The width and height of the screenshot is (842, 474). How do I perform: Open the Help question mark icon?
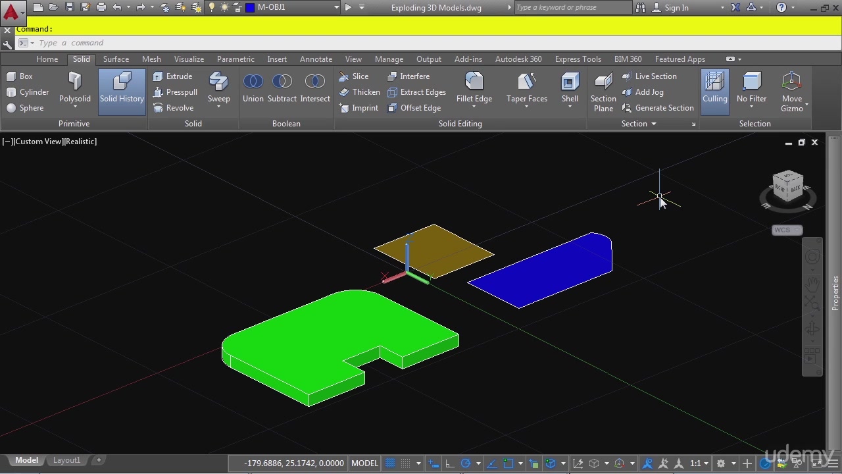pos(781,8)
